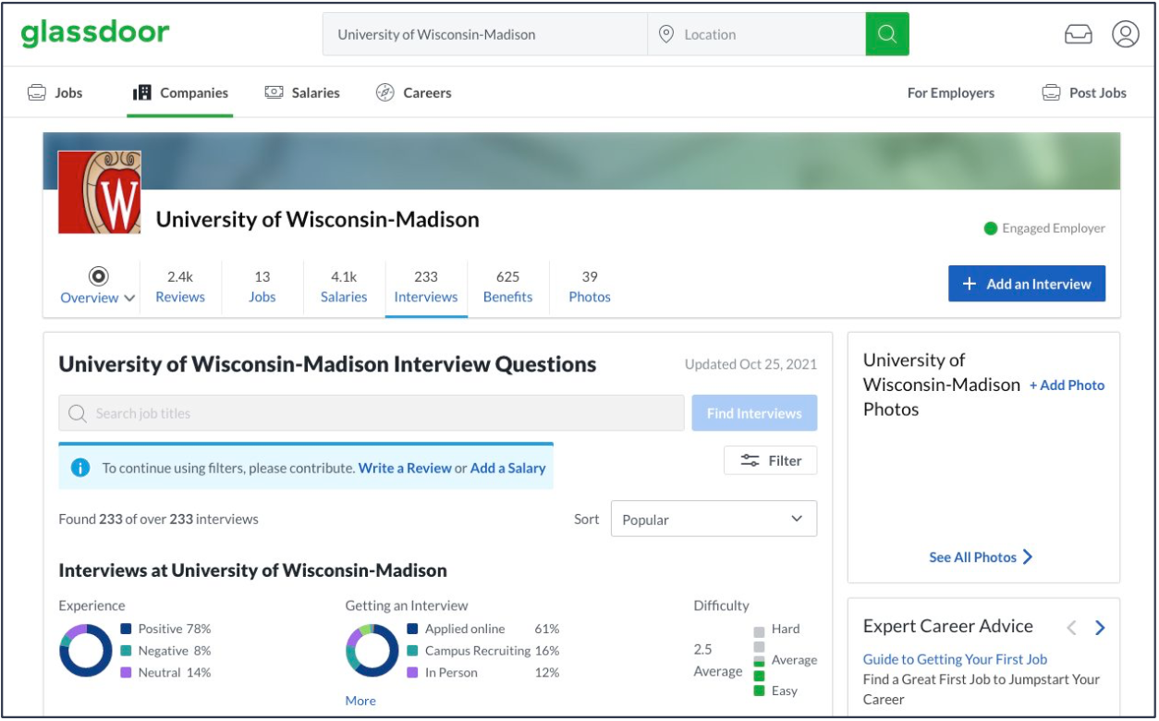
Task: Click the Overview target icon
Action: (x=98, y=275)
